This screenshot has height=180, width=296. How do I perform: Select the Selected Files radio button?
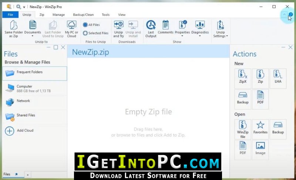85,33
